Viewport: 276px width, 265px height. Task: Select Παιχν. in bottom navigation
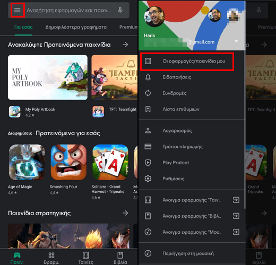[17, 258]
